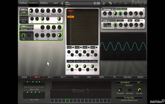Open the info 'i' icon
This screenshot has height=104, width=165.
[x=120, y=3]
